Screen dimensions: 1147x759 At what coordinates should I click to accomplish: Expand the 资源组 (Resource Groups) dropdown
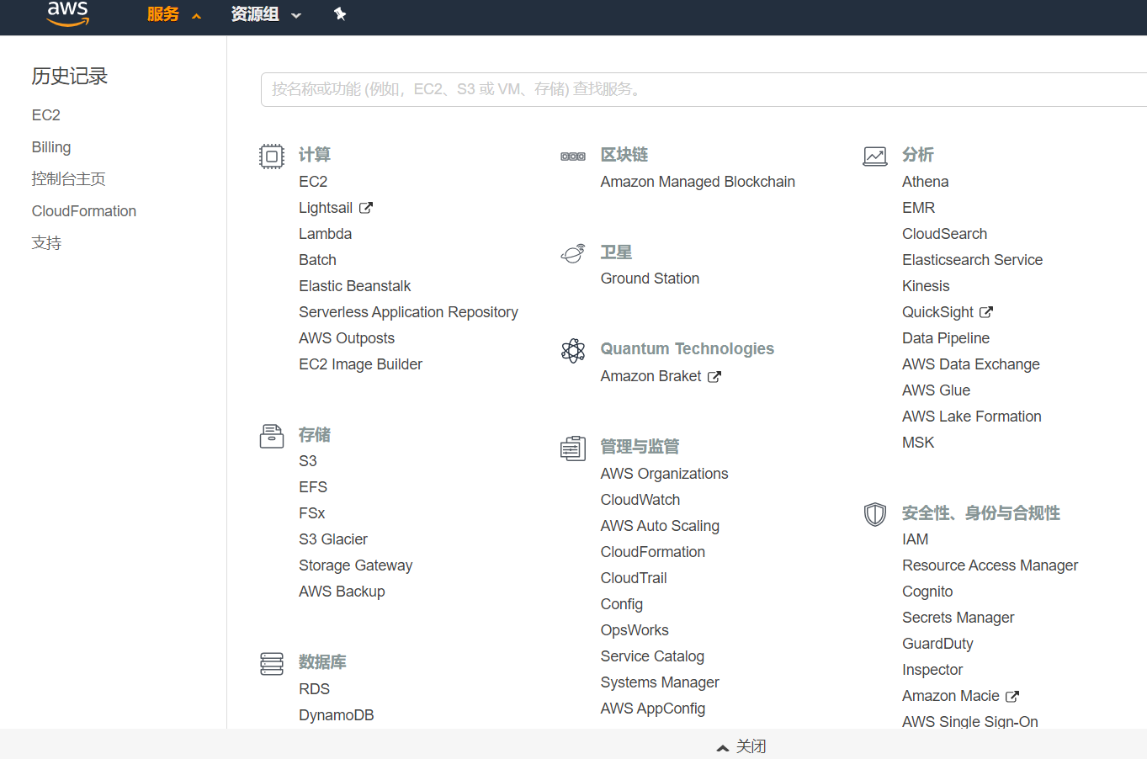tap(266, 14)
